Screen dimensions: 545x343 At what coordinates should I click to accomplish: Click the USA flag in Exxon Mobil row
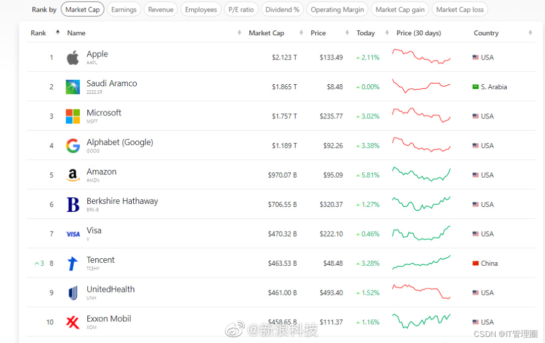[x=475, y=322]
